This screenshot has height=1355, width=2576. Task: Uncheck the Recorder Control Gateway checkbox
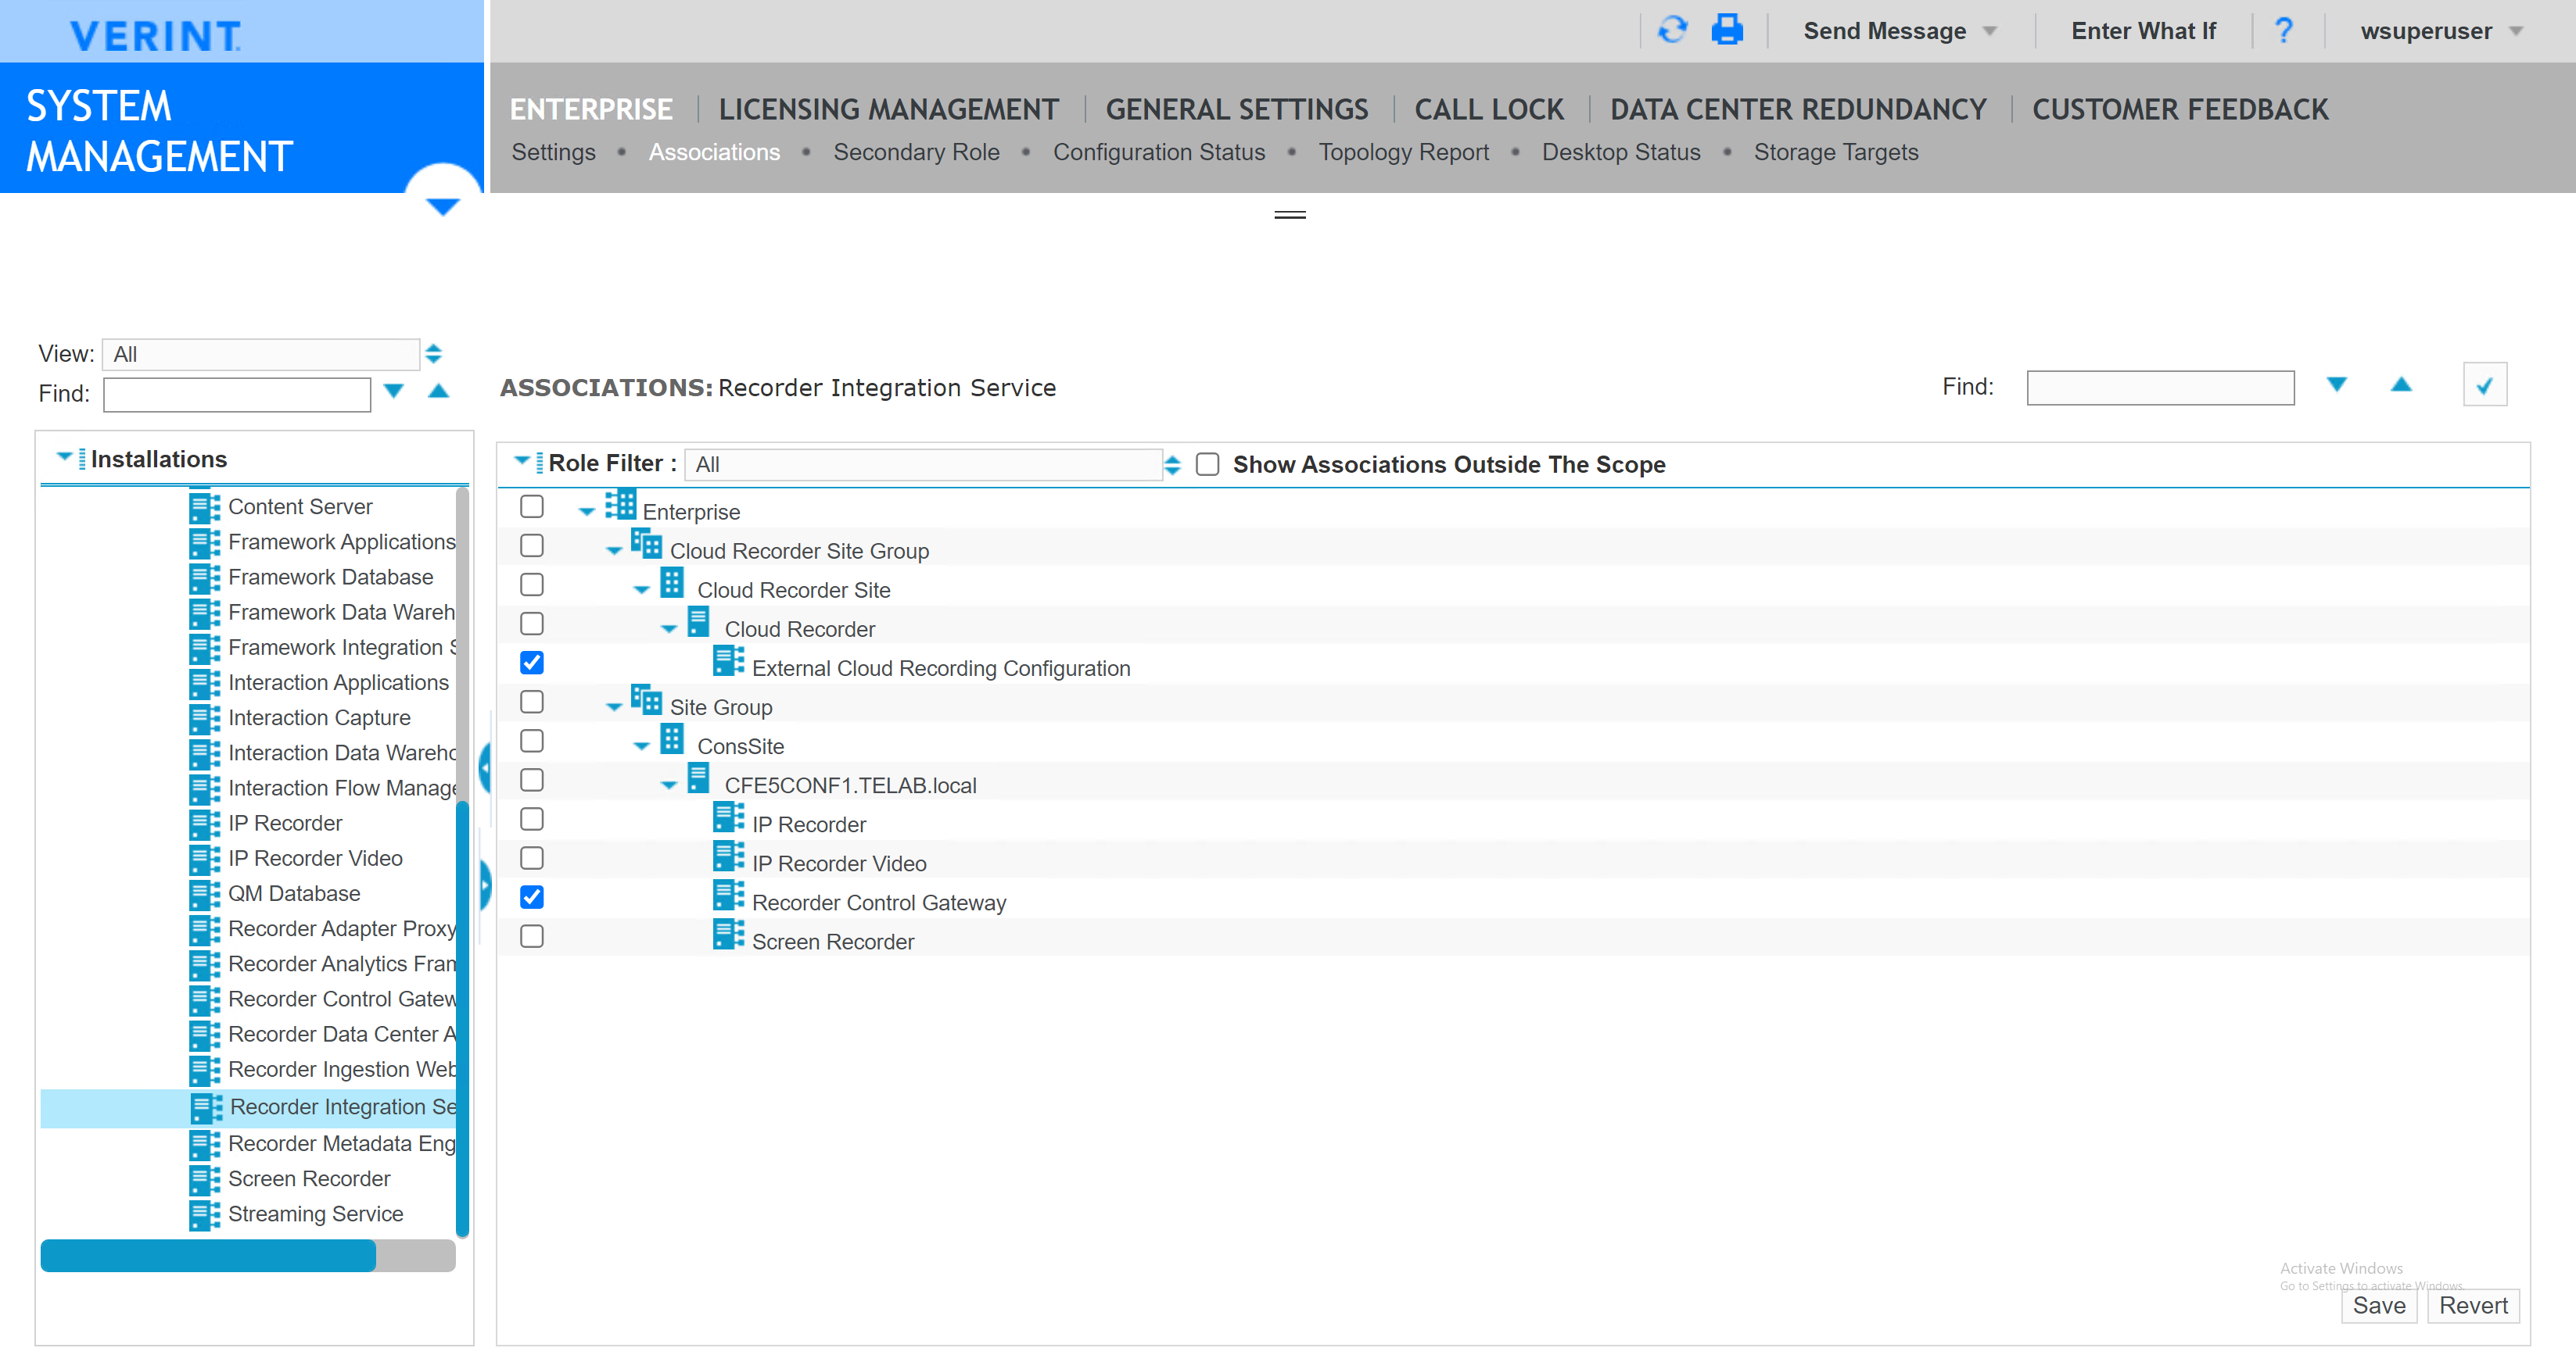tap(531, 896)
